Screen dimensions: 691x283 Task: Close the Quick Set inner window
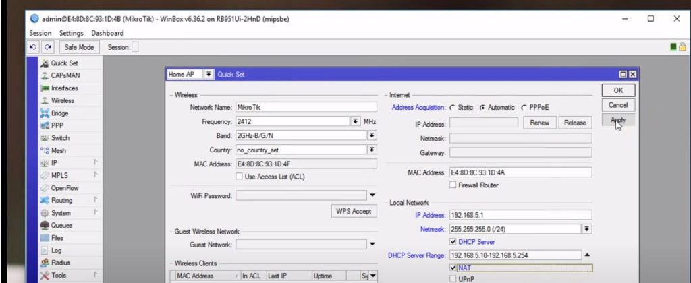click(632, 74)
